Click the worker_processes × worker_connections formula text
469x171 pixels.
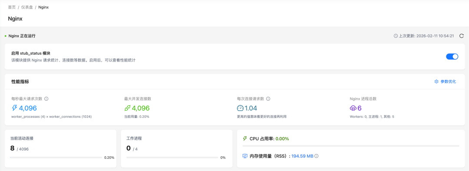tap(51, 117)
